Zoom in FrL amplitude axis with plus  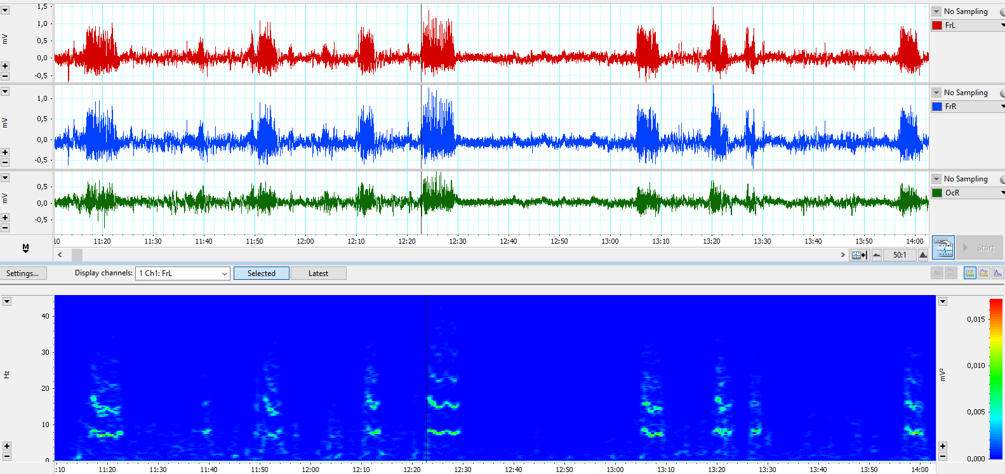pos(5,66)
